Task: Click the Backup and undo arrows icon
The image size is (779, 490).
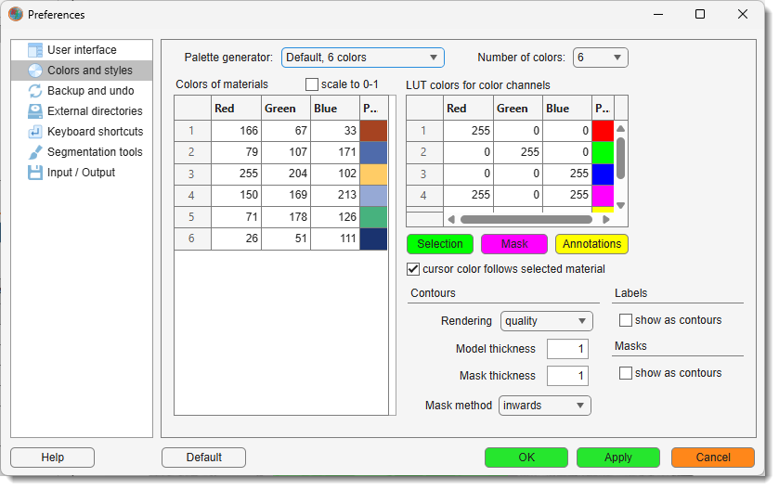Action: coord(34,91)
